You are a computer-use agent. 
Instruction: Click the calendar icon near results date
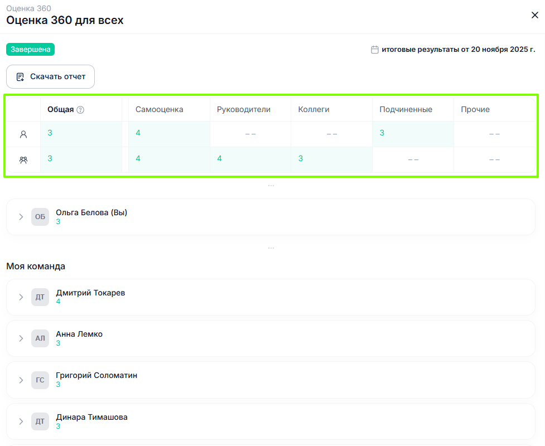375,50
